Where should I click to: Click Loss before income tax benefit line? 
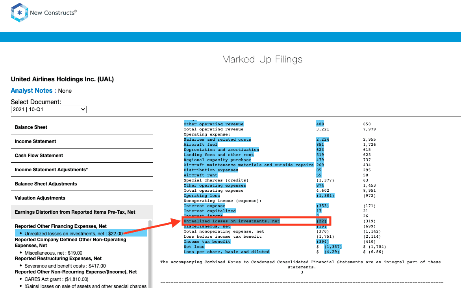(222, 237)
